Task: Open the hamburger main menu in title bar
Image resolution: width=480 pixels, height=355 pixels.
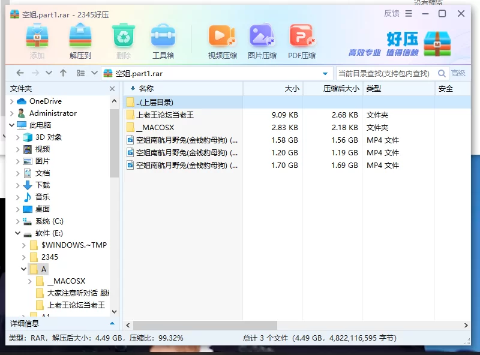Action: pyautogui.click(x=409, y=13)
